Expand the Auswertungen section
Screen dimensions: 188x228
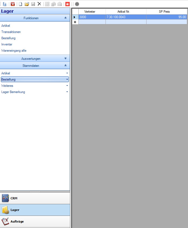point(65,58)
